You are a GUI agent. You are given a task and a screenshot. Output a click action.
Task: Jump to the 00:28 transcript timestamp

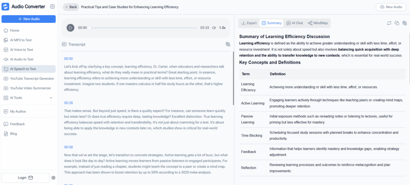68,103
